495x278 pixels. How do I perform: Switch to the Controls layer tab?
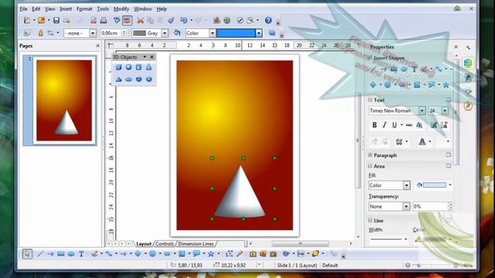(x=165, y=244)
